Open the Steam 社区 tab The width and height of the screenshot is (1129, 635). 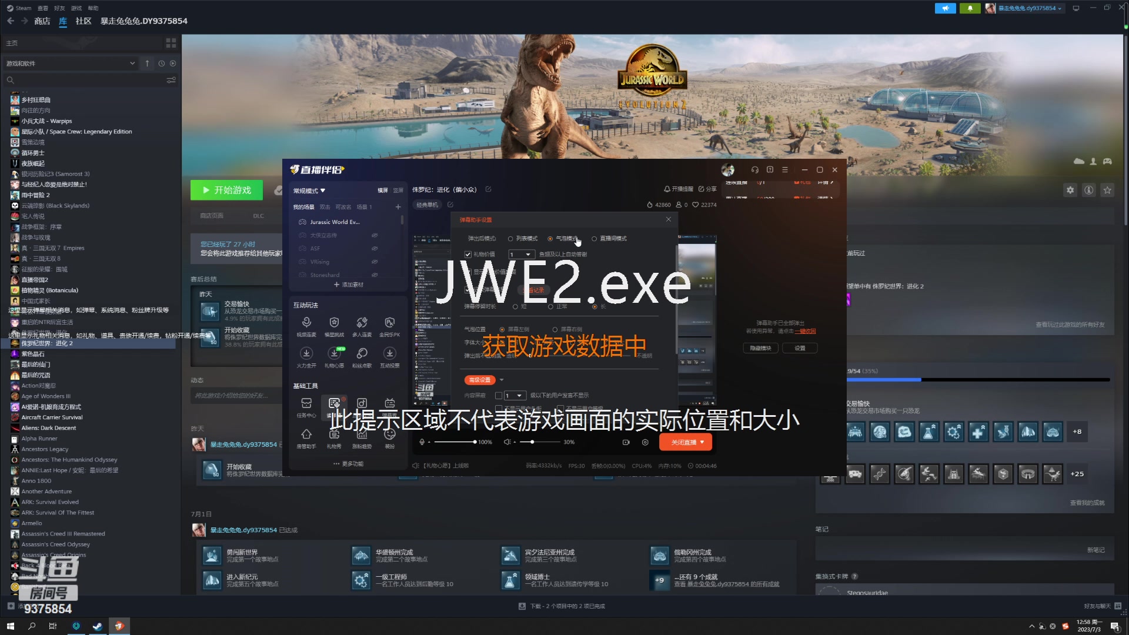83,21
